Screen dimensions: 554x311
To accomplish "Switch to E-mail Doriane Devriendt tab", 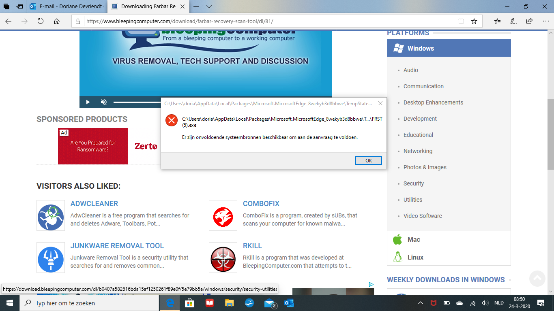I will coord(66,6).
